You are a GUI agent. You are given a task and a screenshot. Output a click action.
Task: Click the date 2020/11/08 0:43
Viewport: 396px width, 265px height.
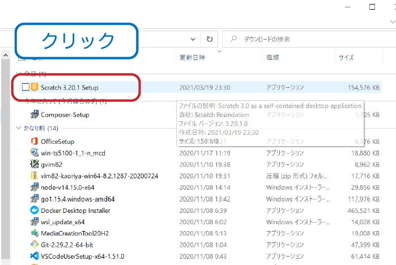pos(203,257)
